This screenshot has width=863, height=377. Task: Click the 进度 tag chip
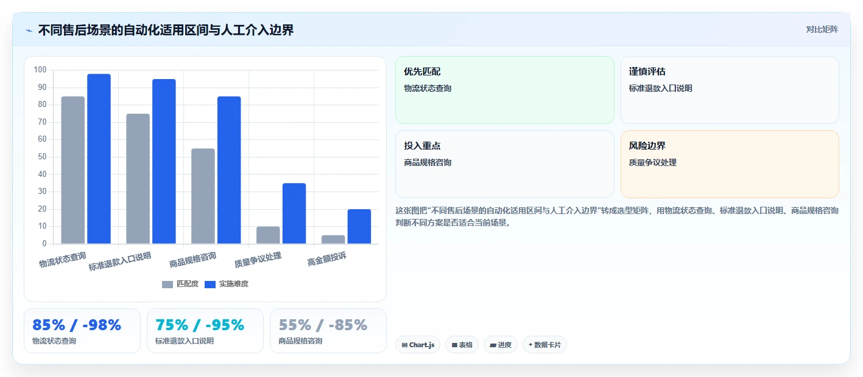point(501,345)
